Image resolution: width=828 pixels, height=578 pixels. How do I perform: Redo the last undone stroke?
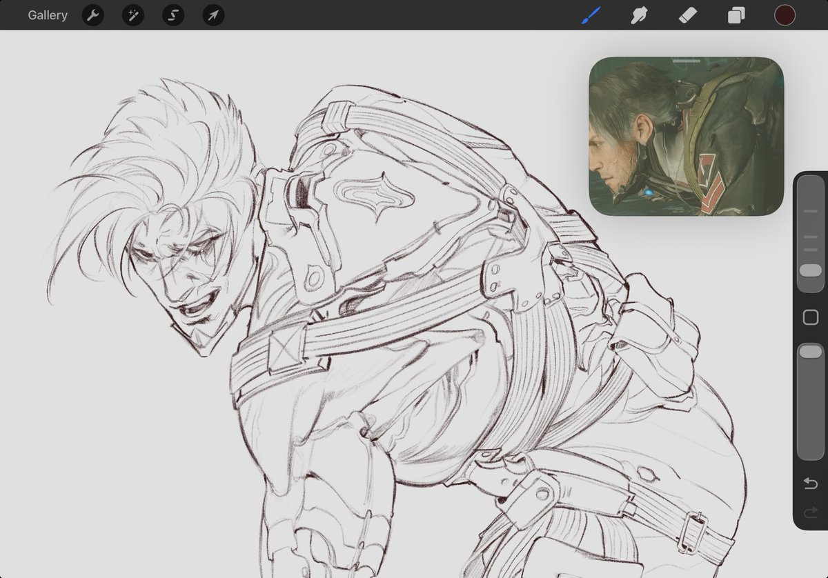click(x=810, y=512)
